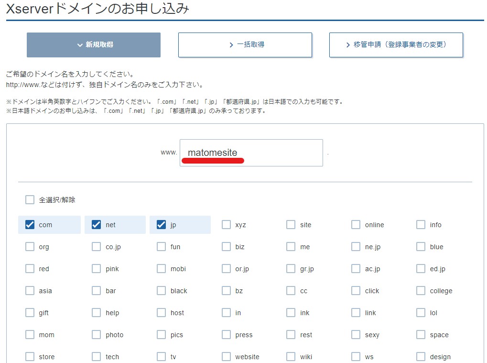Check the press domain checkbox
Image resolution: width=487 pixels, height=363 pixels.
point(226,335)
